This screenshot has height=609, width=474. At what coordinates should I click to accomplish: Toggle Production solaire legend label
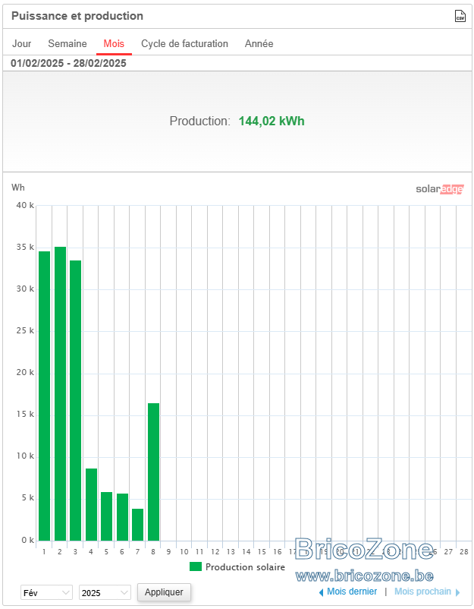point(245,566)
